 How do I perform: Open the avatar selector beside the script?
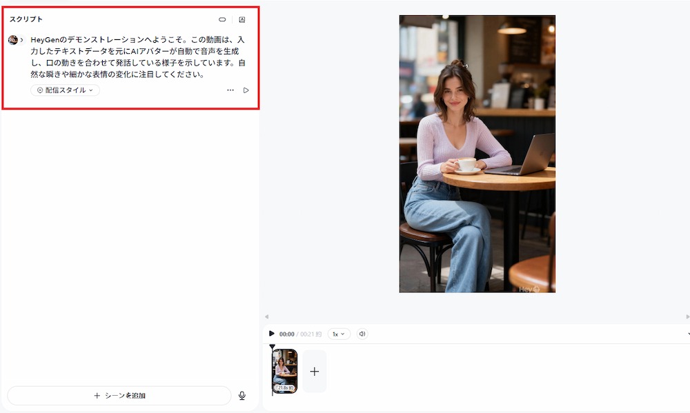click(12, 40)
